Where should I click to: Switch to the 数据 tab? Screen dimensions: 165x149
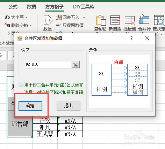(31, 7)
